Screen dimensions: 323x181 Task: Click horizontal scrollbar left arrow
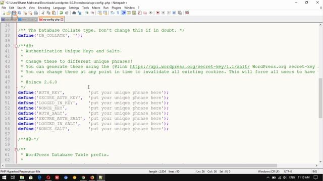click(3, 165)
